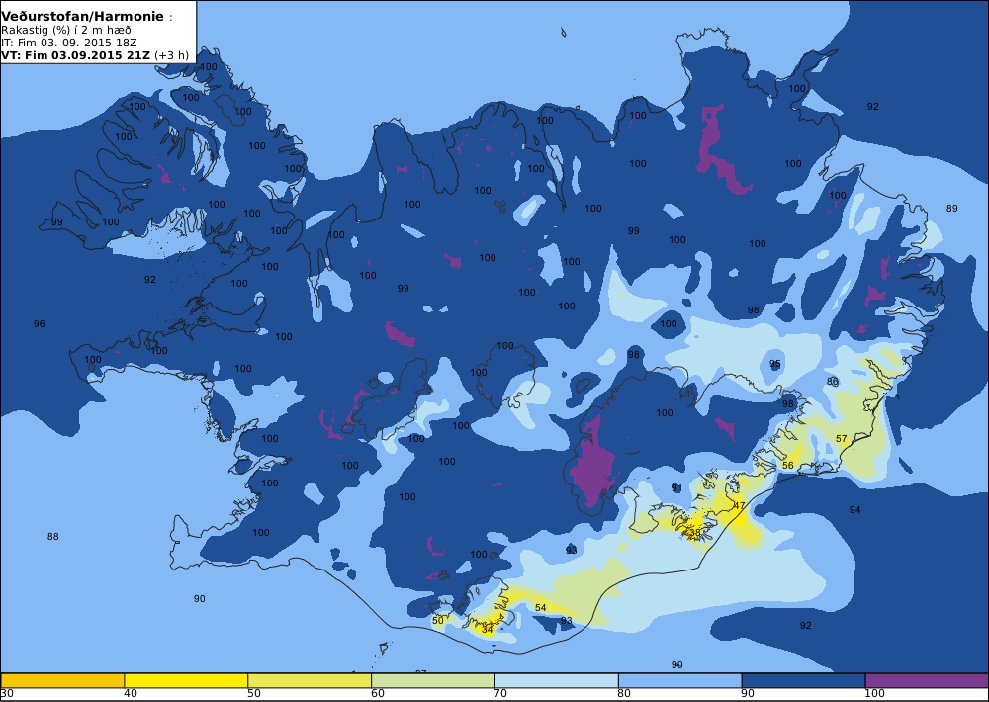Click the humidity value 89 over the sea
The image size is (989, 702).
(x=952, y=209)
